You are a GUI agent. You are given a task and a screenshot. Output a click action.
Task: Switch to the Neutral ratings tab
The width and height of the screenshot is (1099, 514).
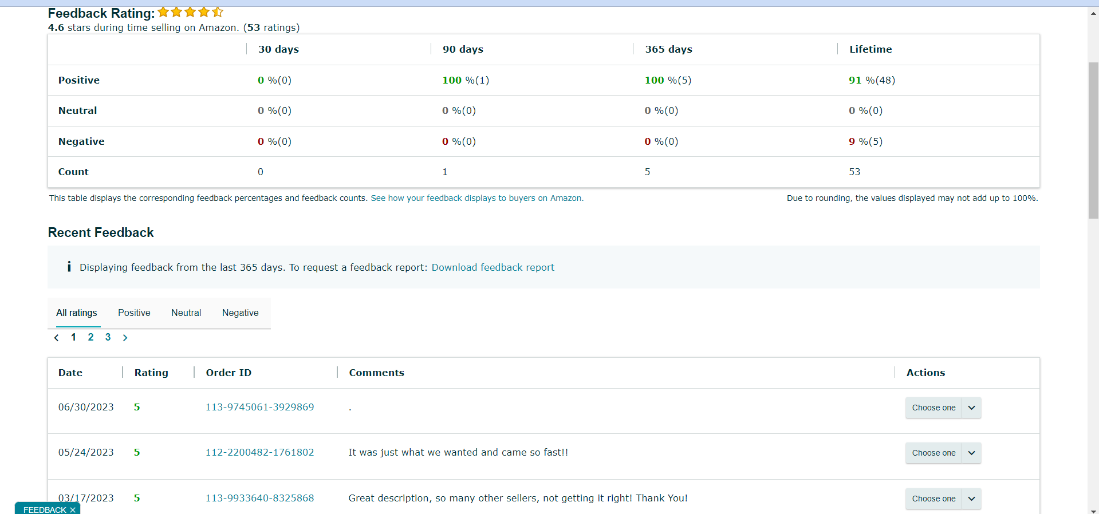coord(186,313)
